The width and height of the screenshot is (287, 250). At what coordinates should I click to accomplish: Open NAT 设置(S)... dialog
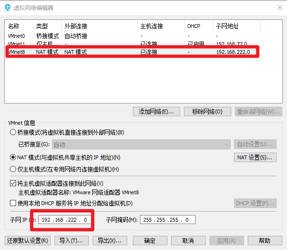[255, 157]
